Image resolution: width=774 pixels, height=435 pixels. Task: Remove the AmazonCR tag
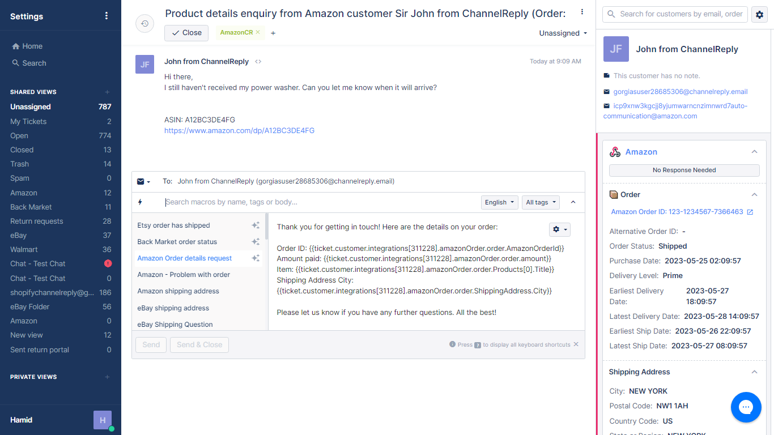coord(258,32)
